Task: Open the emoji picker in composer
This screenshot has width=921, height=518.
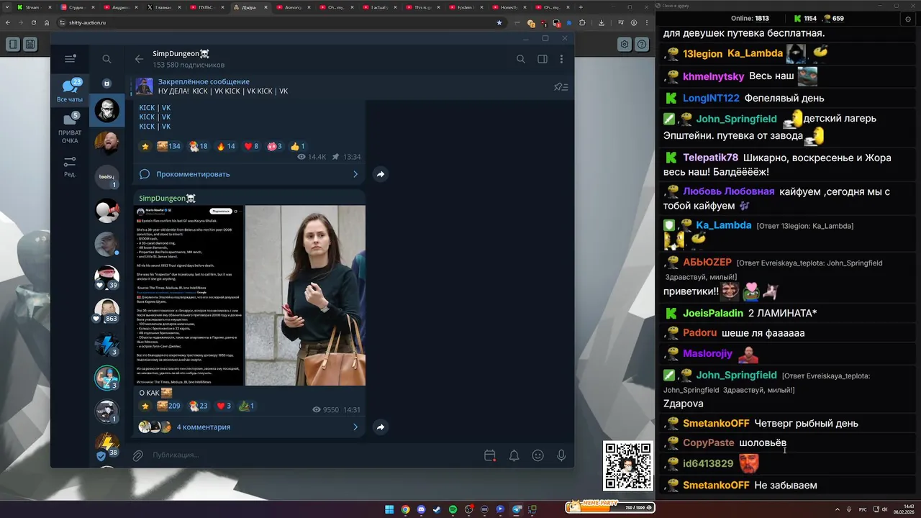Action: [537, 455]
